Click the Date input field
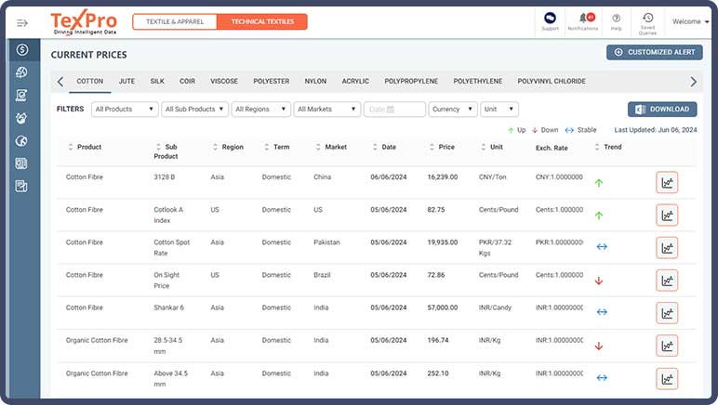The height and width of the screenshot is (405, 718). [x=394, y=110]
